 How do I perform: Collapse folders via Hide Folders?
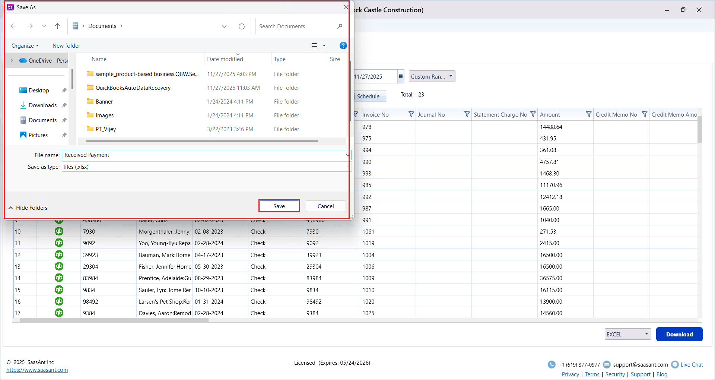[28, 208]
